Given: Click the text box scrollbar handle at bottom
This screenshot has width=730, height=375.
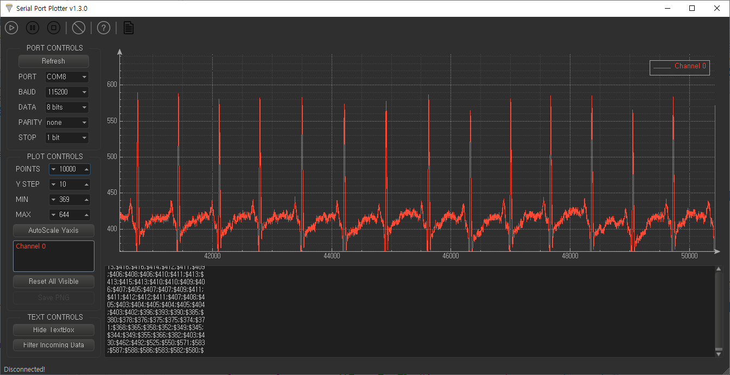Looking at the screenshot, I should 719,349.
